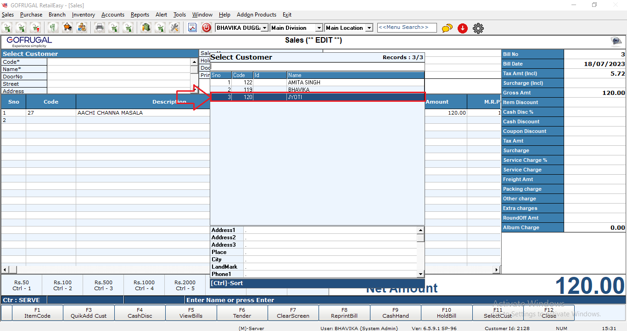Click the green binder toolbar icon
The height and width of the screenshot is (331, 627).
(146, 28)
